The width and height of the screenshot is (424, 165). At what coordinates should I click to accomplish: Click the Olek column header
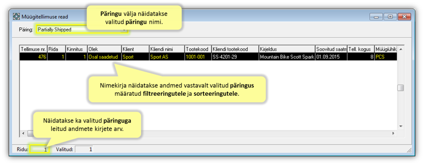coord(104,49)
